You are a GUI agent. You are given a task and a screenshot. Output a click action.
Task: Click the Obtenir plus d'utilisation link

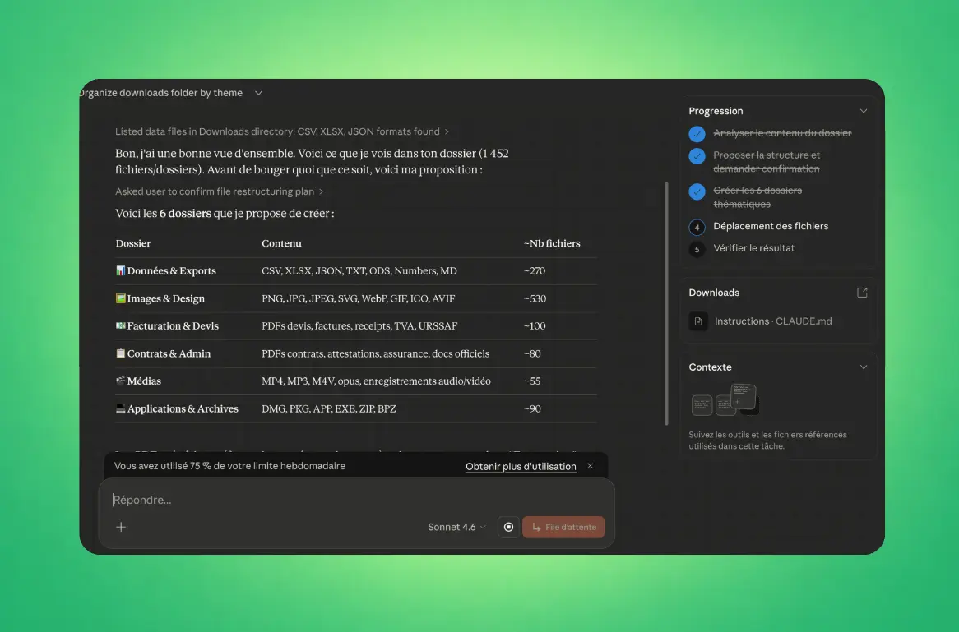coord(521,466)
